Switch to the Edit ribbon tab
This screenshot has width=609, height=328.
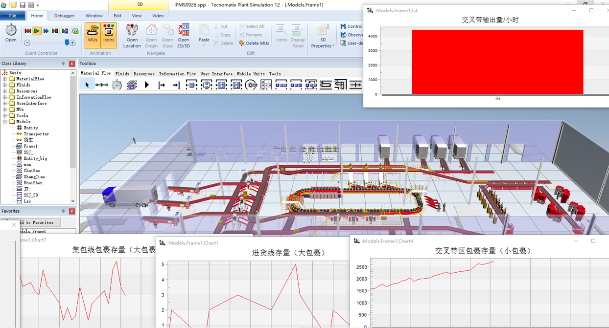(117, 16)
